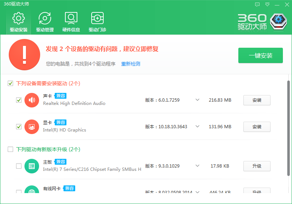Viewport: 292px width, 204px height.
Task: Open the 驱动安装 gear icon
Action: (19, 18)
